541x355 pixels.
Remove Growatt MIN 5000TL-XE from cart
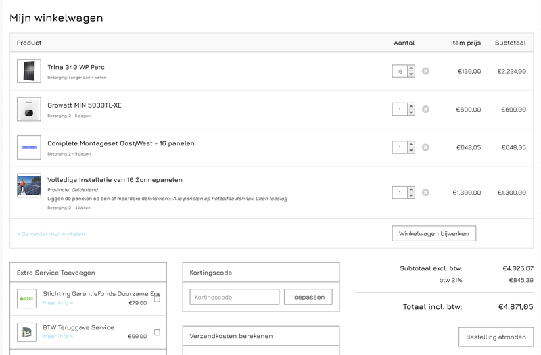[426, 110]
